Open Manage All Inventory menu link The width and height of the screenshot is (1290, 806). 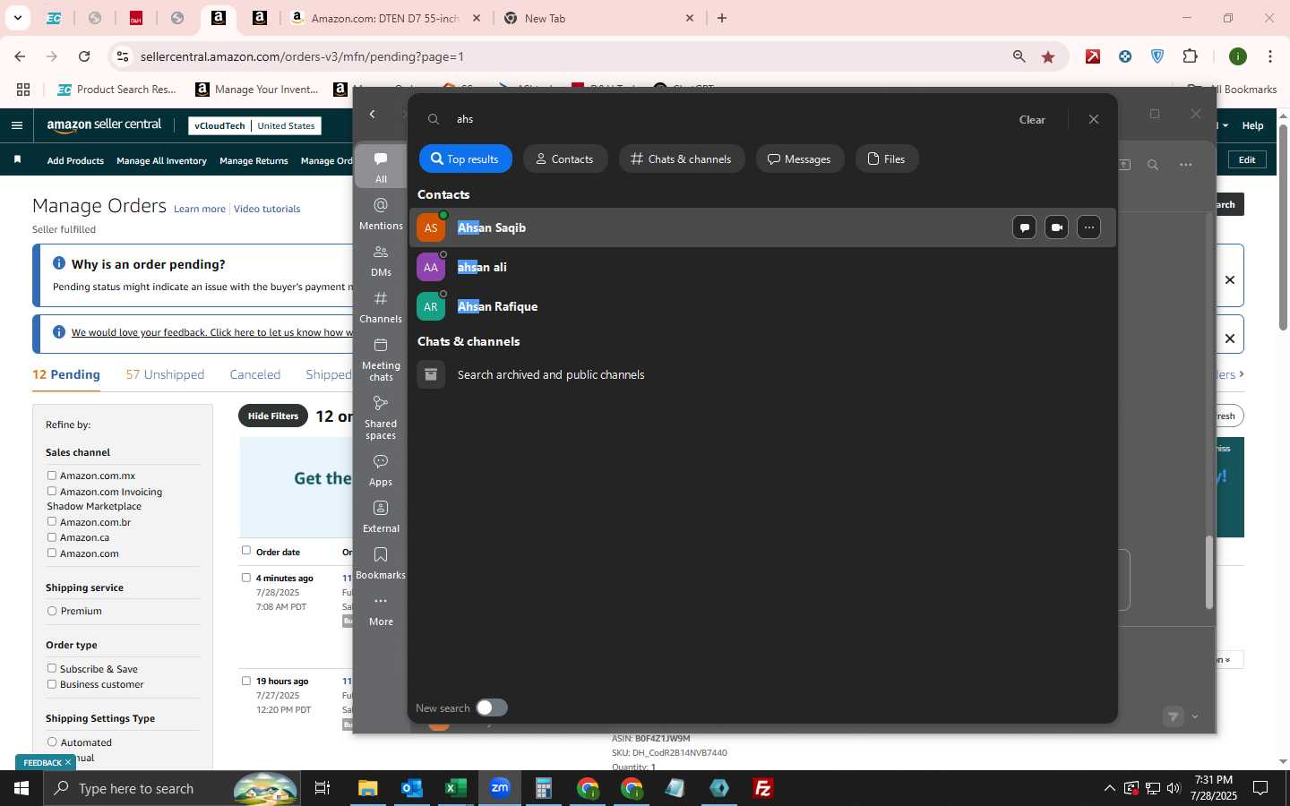point(161,160)
